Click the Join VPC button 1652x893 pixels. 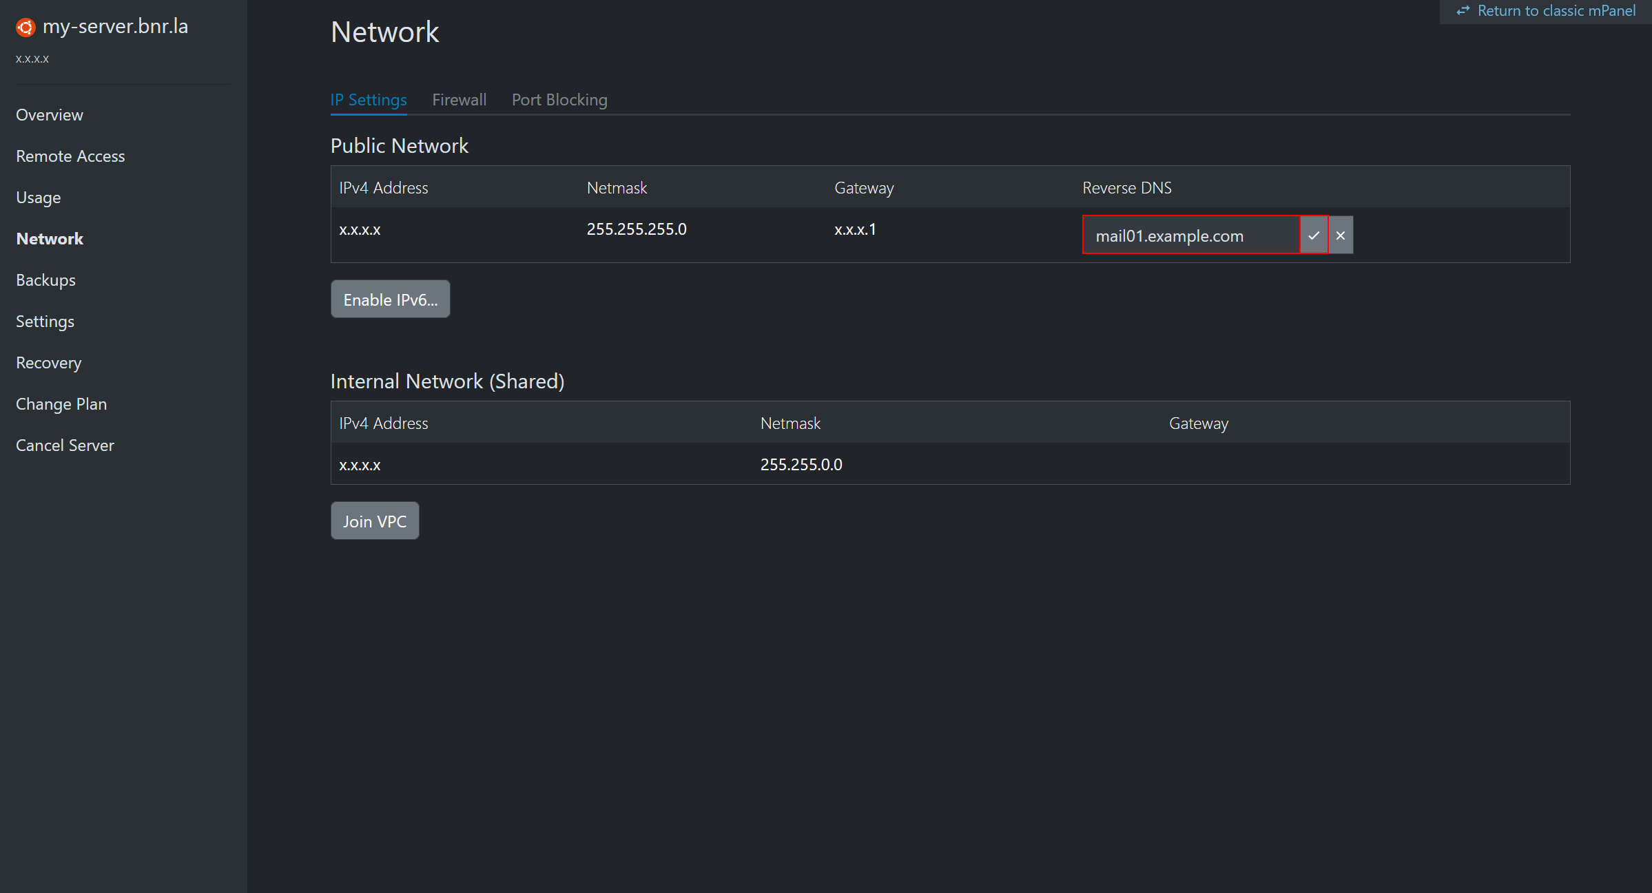[x=375, y=521]
